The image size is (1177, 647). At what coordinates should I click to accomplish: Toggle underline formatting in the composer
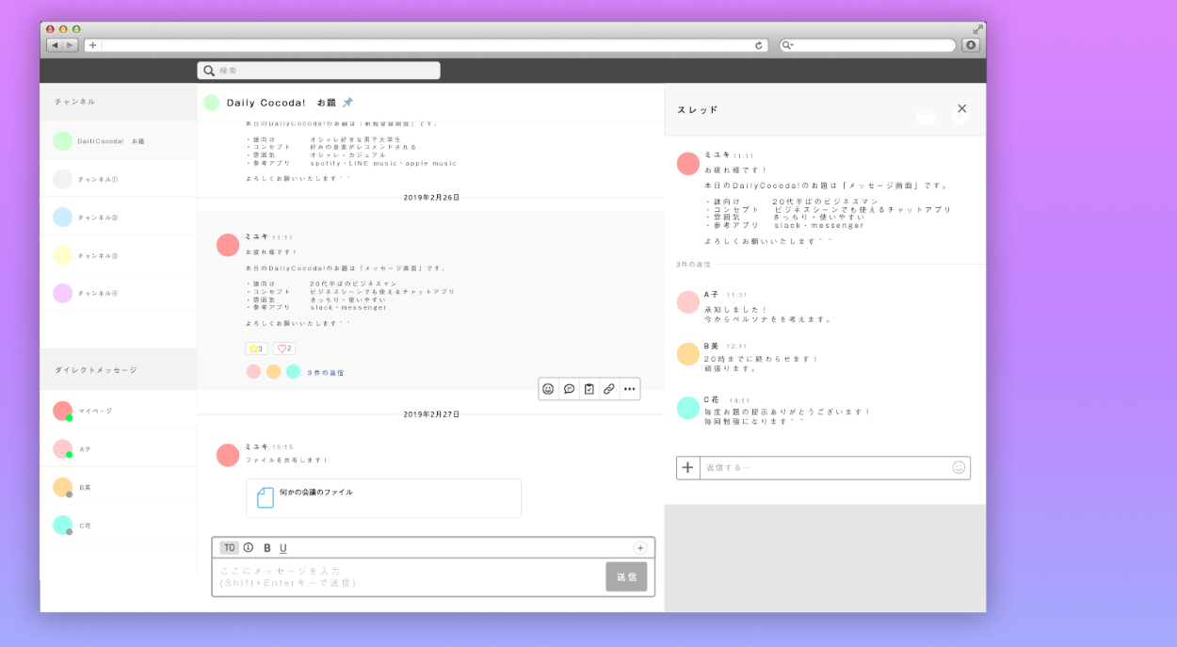click(283, 547)
